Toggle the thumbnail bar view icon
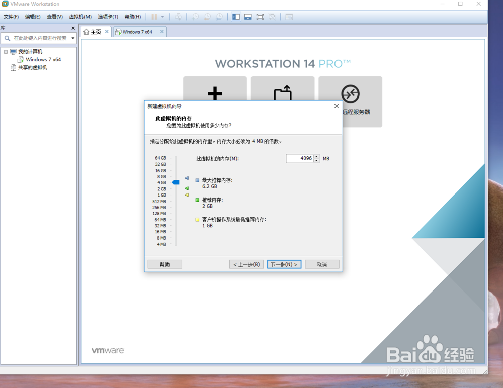The width and height of the screenshot is (503, 388). pyautogui.click(x=248, y=17)
